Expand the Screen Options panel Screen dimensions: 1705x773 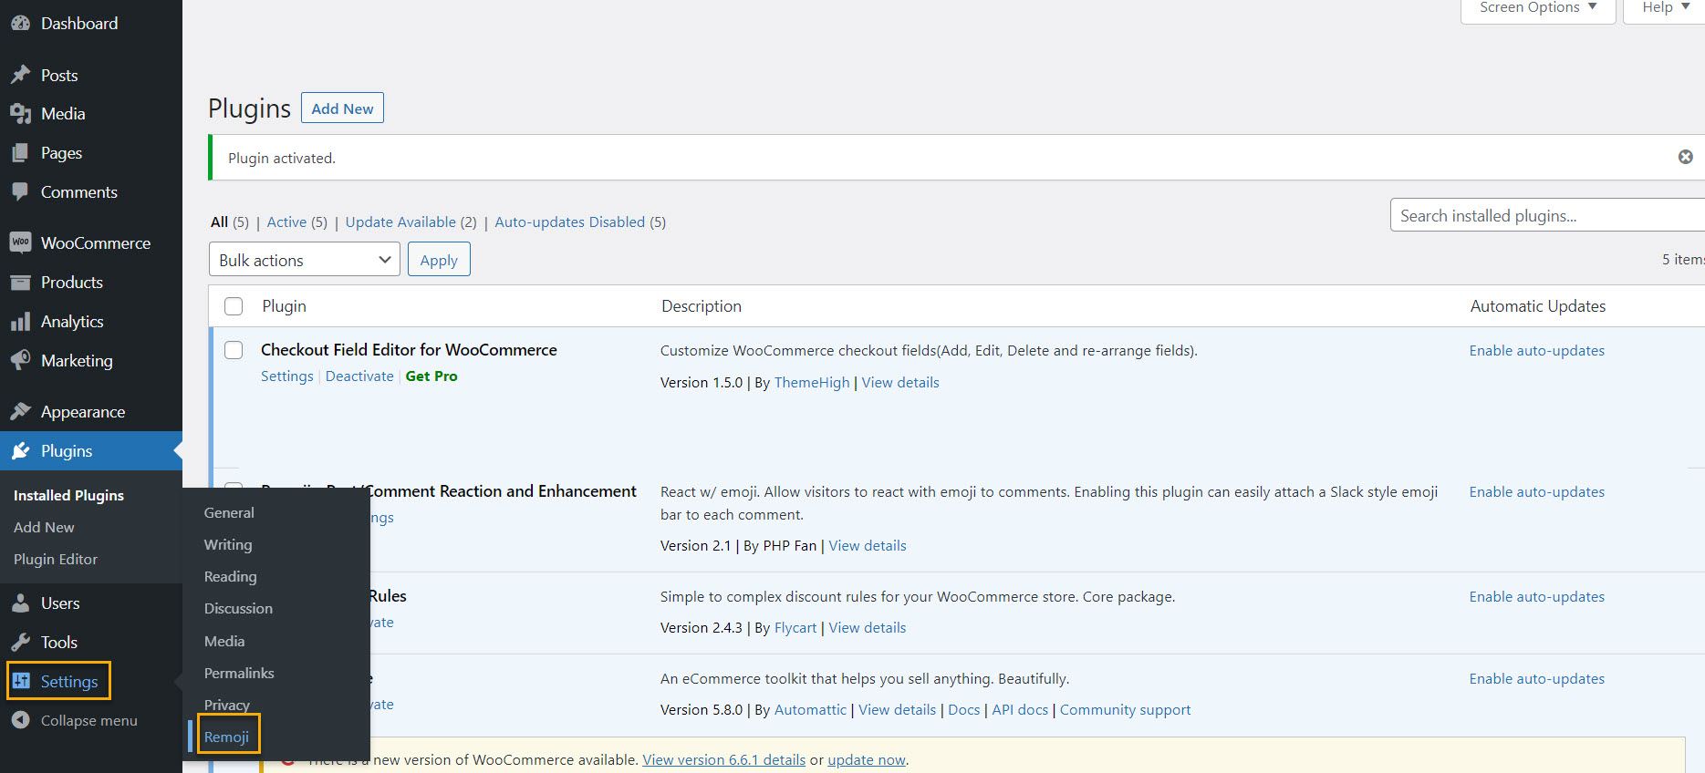click(x=1538, y=8)
